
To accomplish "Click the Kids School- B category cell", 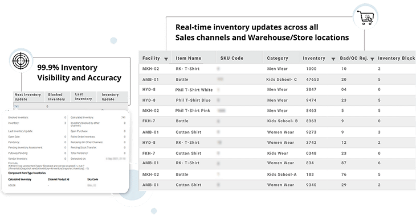I will [x=282, y=121].
